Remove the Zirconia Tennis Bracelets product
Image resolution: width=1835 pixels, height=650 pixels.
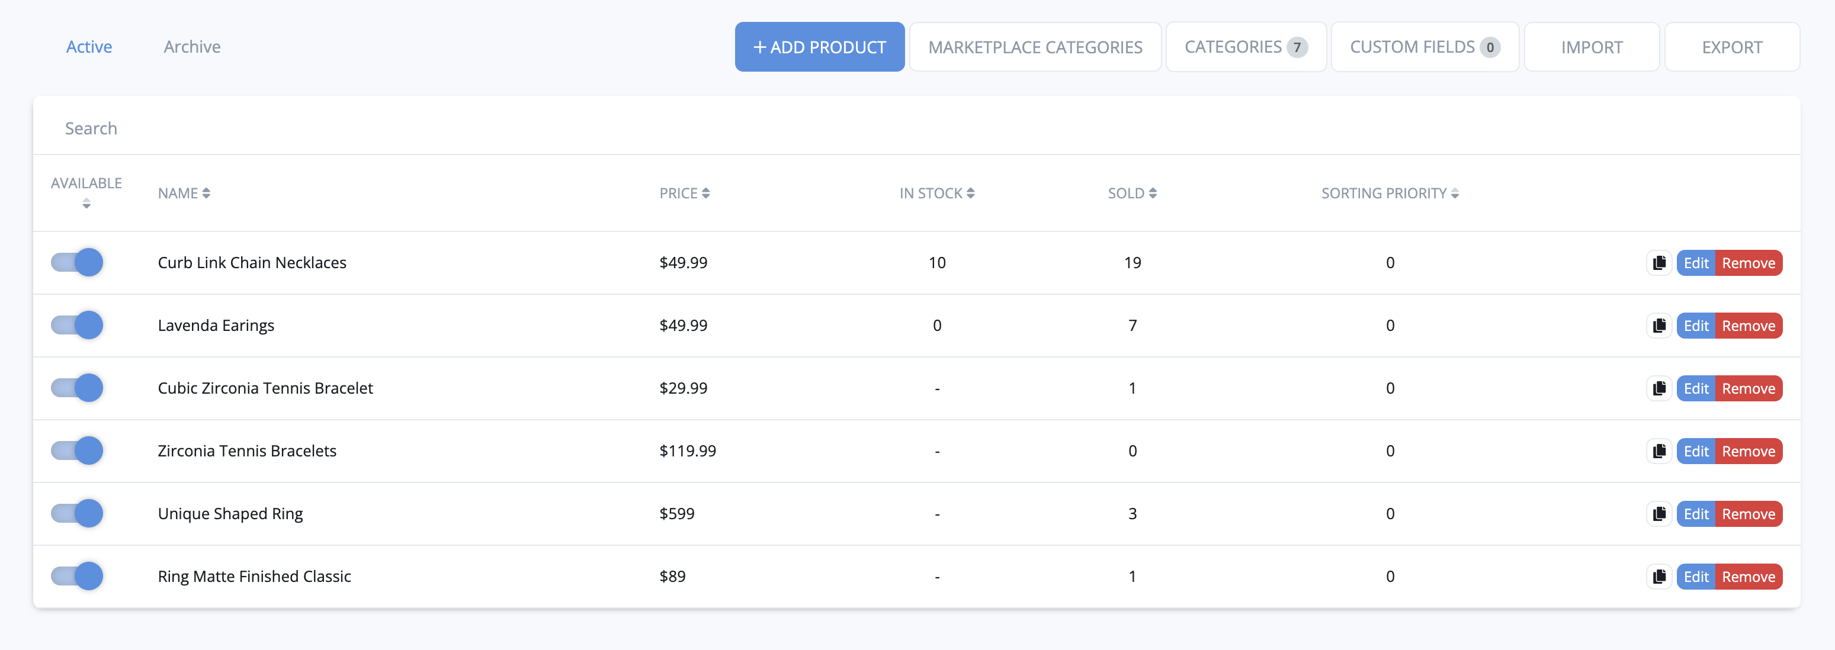1747,451
